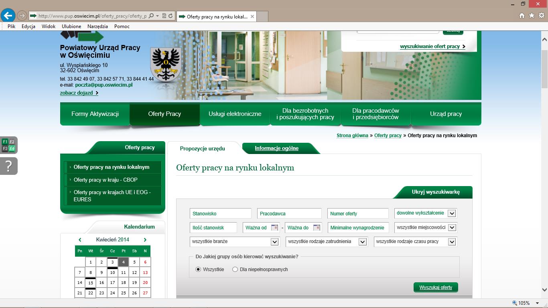Screen dimensions: 548x308
Task: Click the Ilość stanowisk input field
Action: [213, 227]
